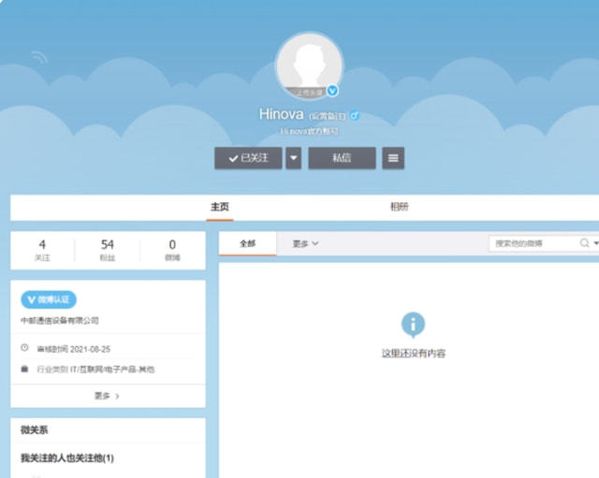Click the 微博认证 verification badge
Image resolution: width=599 pixels, height=478 pixels.
click(49, 299)
